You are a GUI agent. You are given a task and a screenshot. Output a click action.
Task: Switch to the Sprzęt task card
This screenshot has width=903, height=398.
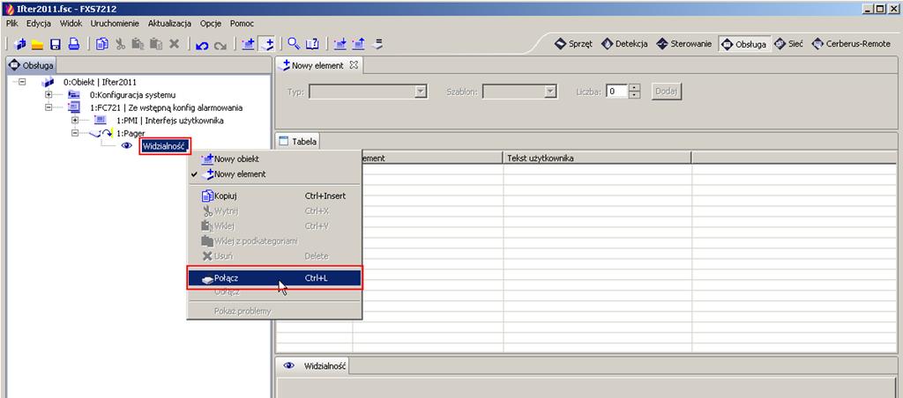pos(573,44)
